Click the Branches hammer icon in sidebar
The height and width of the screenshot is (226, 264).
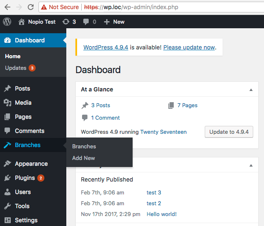7,145
